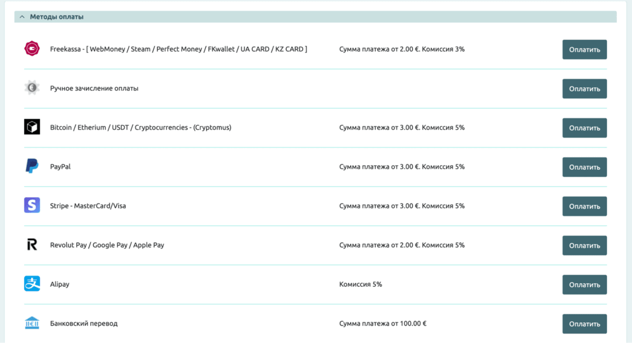Image resolution: width=632 pixels, height=343 pixels.
Task: Collapse the Методы оплаты section chevron
Action: coord(22,17)
